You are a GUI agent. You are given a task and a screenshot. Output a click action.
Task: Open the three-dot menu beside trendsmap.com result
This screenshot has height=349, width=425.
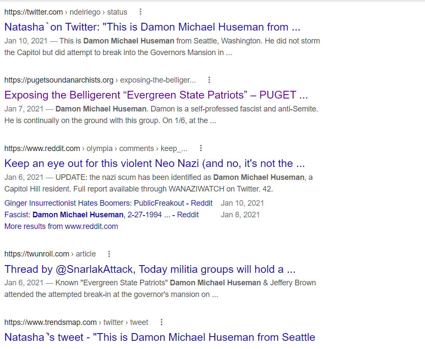coord(162,322)
